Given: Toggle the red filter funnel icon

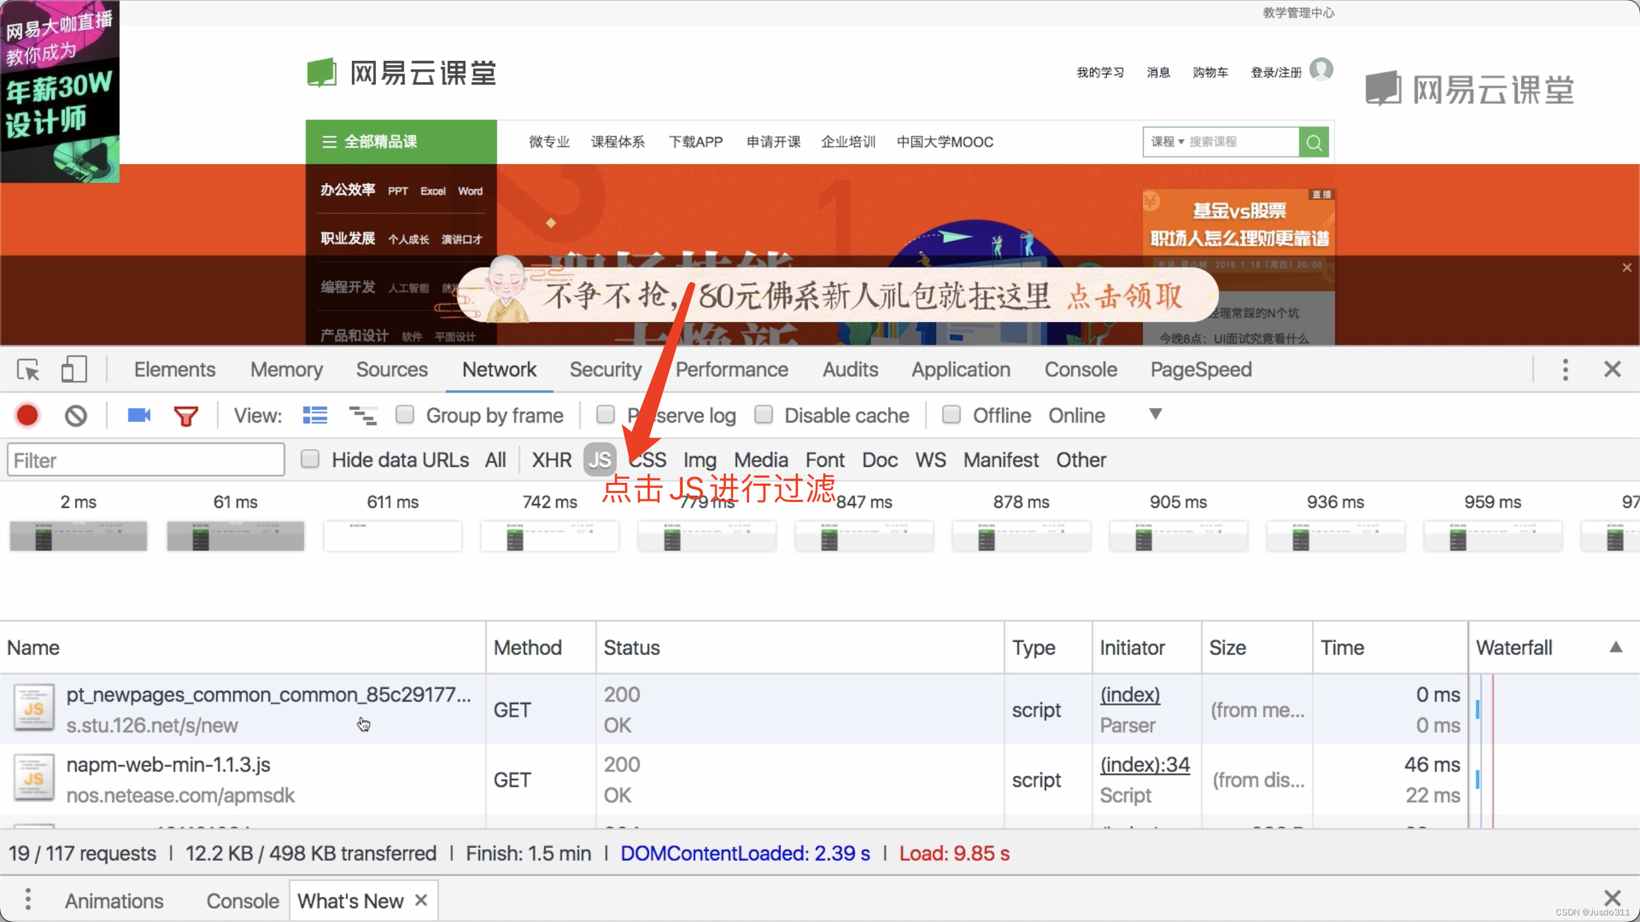Looking at the screenshot, I should (x=186, y=416).
